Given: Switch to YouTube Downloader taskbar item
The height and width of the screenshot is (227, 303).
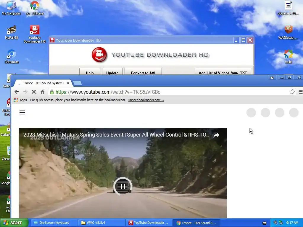Looking at the screenshot, I should click(149, 223).
